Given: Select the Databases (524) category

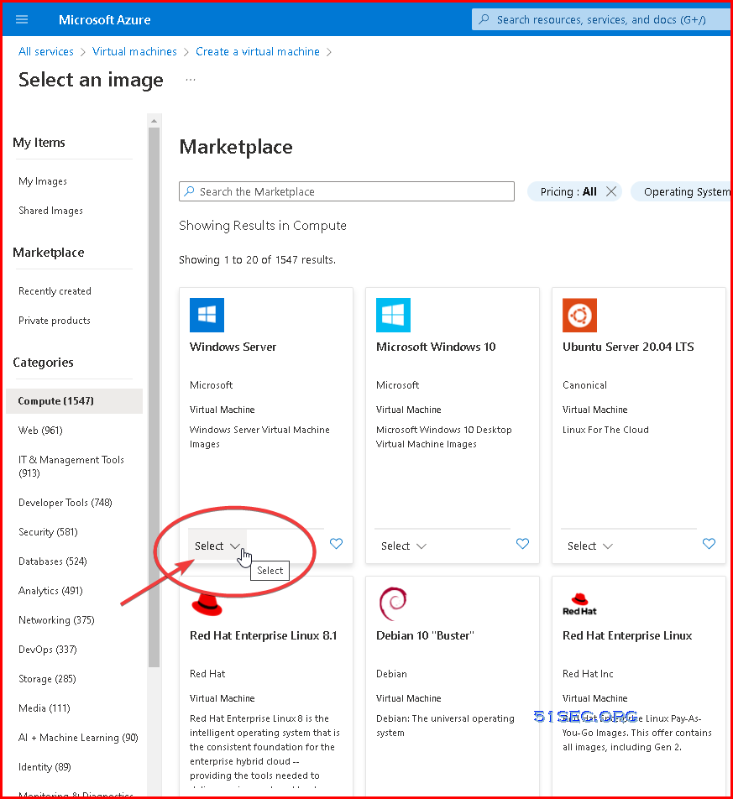Looking at the screenshot, I should pyautogui.click(x=53, y=561).
